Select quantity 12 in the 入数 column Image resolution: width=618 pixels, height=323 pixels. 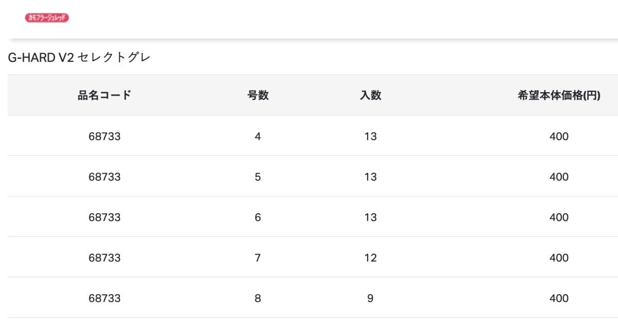[370, 258]
